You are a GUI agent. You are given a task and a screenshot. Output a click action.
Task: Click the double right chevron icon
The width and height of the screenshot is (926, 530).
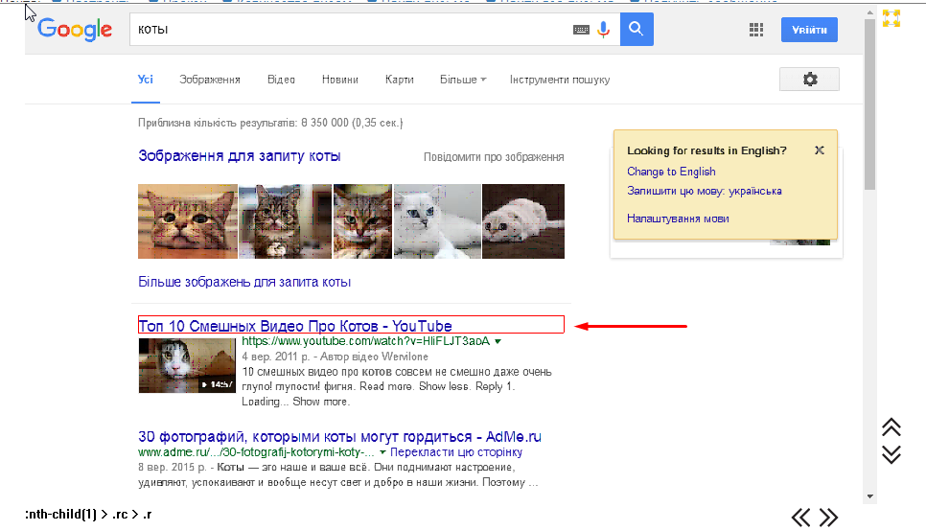(829, 518)
